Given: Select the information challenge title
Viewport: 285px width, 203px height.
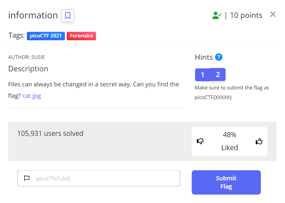Looking at the screenshot, I should 33,15.
